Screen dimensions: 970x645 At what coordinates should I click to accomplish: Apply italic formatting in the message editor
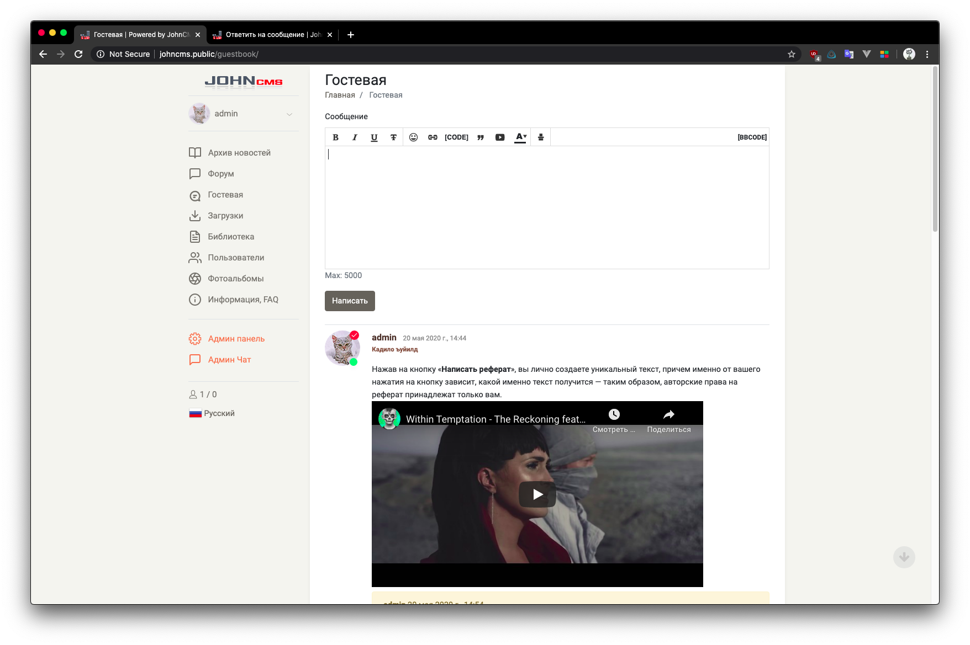pyautogui.click(x=355, y=137)
